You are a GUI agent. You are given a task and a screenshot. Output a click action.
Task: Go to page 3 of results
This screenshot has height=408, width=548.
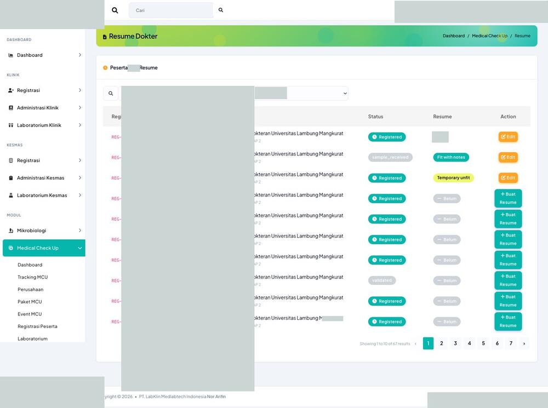(x=455, y=343)
